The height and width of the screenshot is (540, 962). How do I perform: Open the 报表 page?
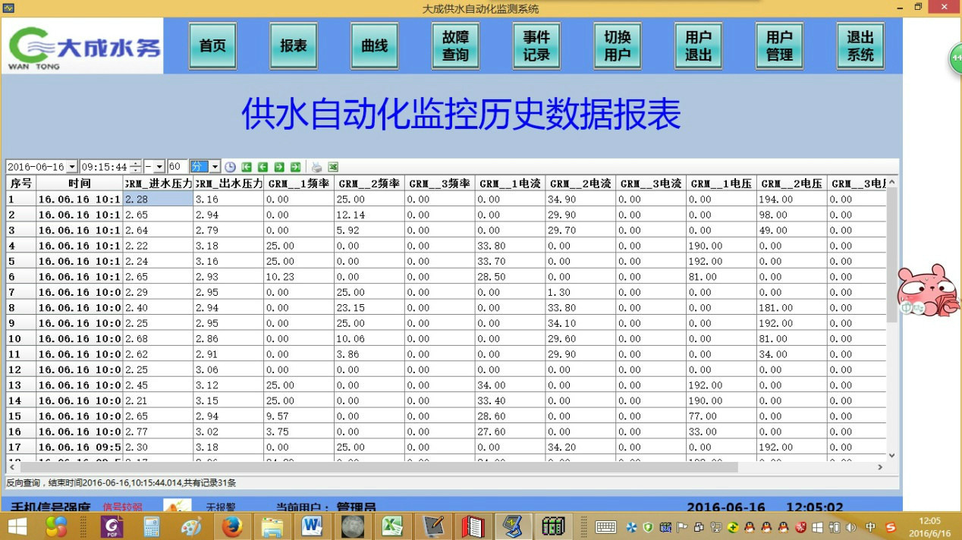point(294,46)
